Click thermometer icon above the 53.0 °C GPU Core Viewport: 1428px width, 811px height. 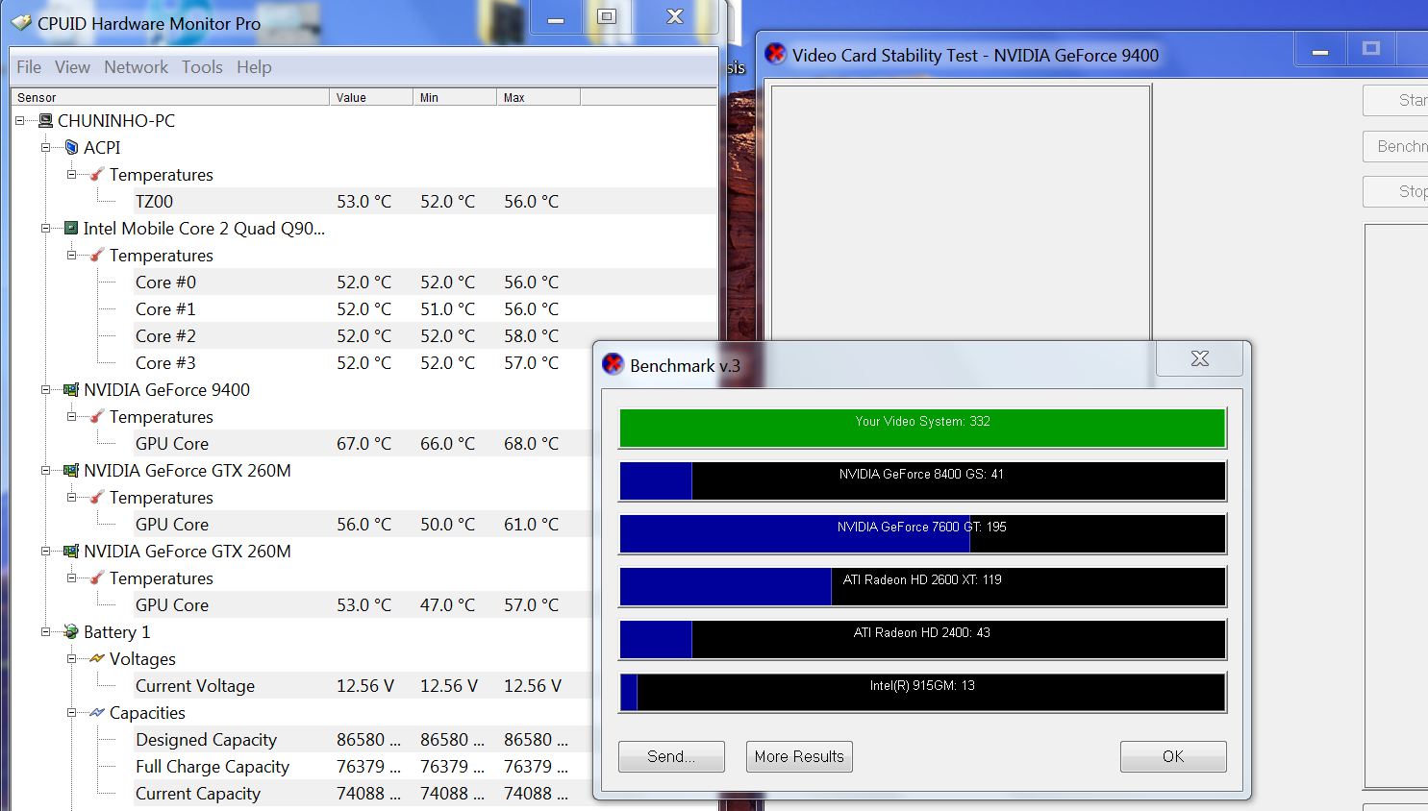[96, 578]
